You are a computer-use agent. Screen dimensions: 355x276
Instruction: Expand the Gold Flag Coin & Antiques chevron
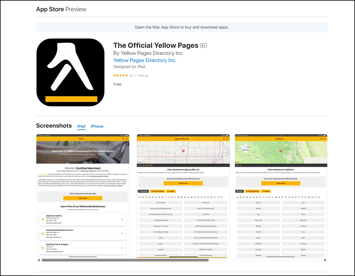tap(122, 248)
